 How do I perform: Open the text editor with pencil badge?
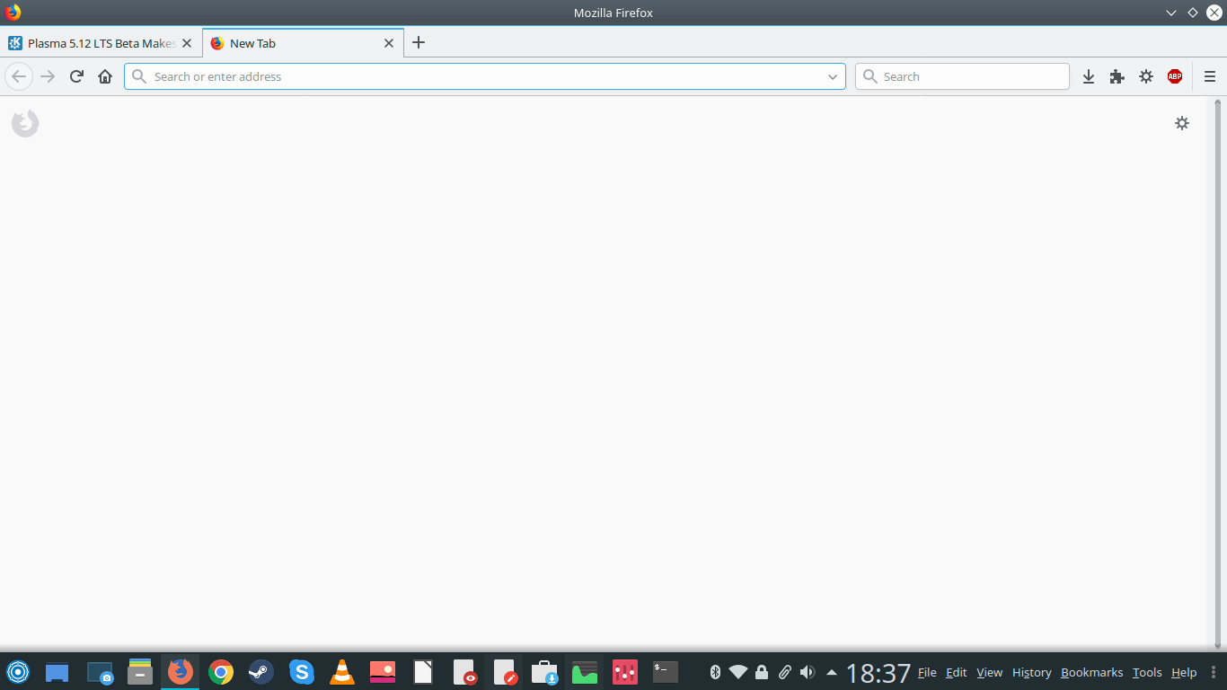point(506,671)
